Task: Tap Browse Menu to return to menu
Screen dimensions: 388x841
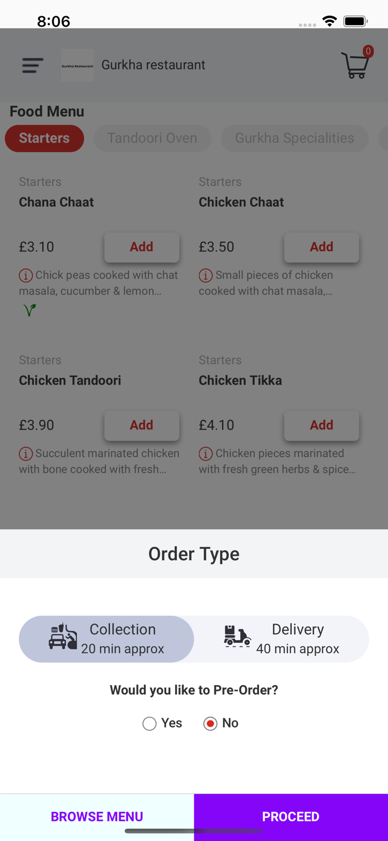Action: pyautogui.click(x=97, y=816)
